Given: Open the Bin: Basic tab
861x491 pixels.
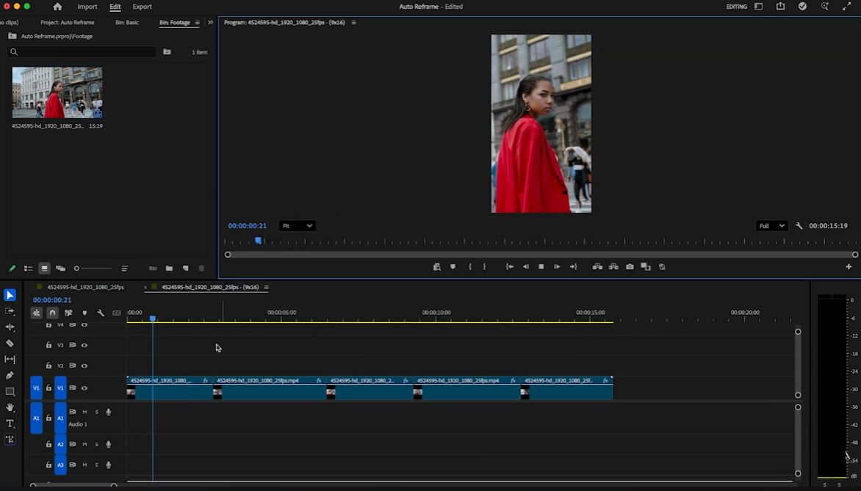Looking at the screenshot, I should [x=127, y=23].
